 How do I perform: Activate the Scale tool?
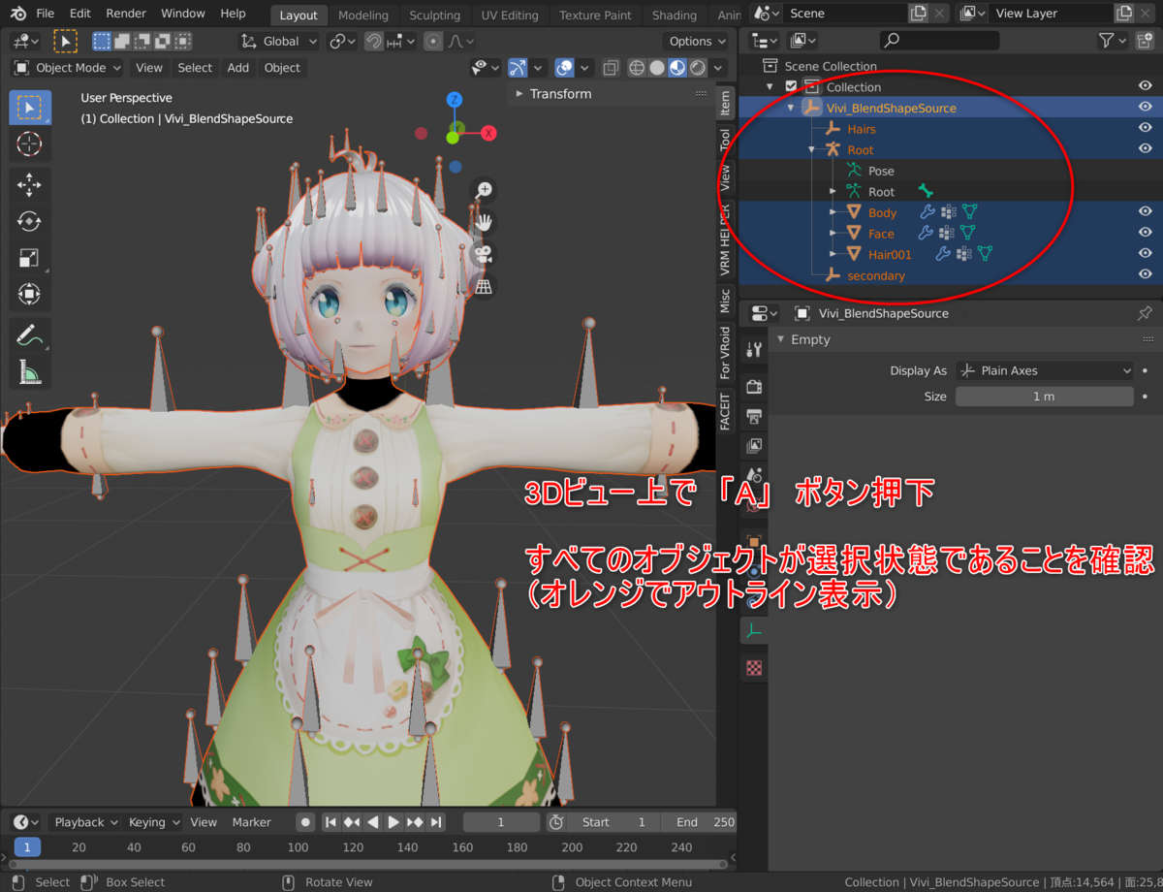(x=30, y=258)
